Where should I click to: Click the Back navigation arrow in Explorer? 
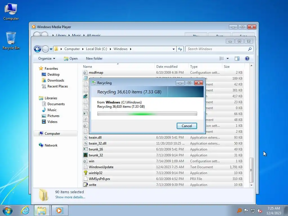37,49
